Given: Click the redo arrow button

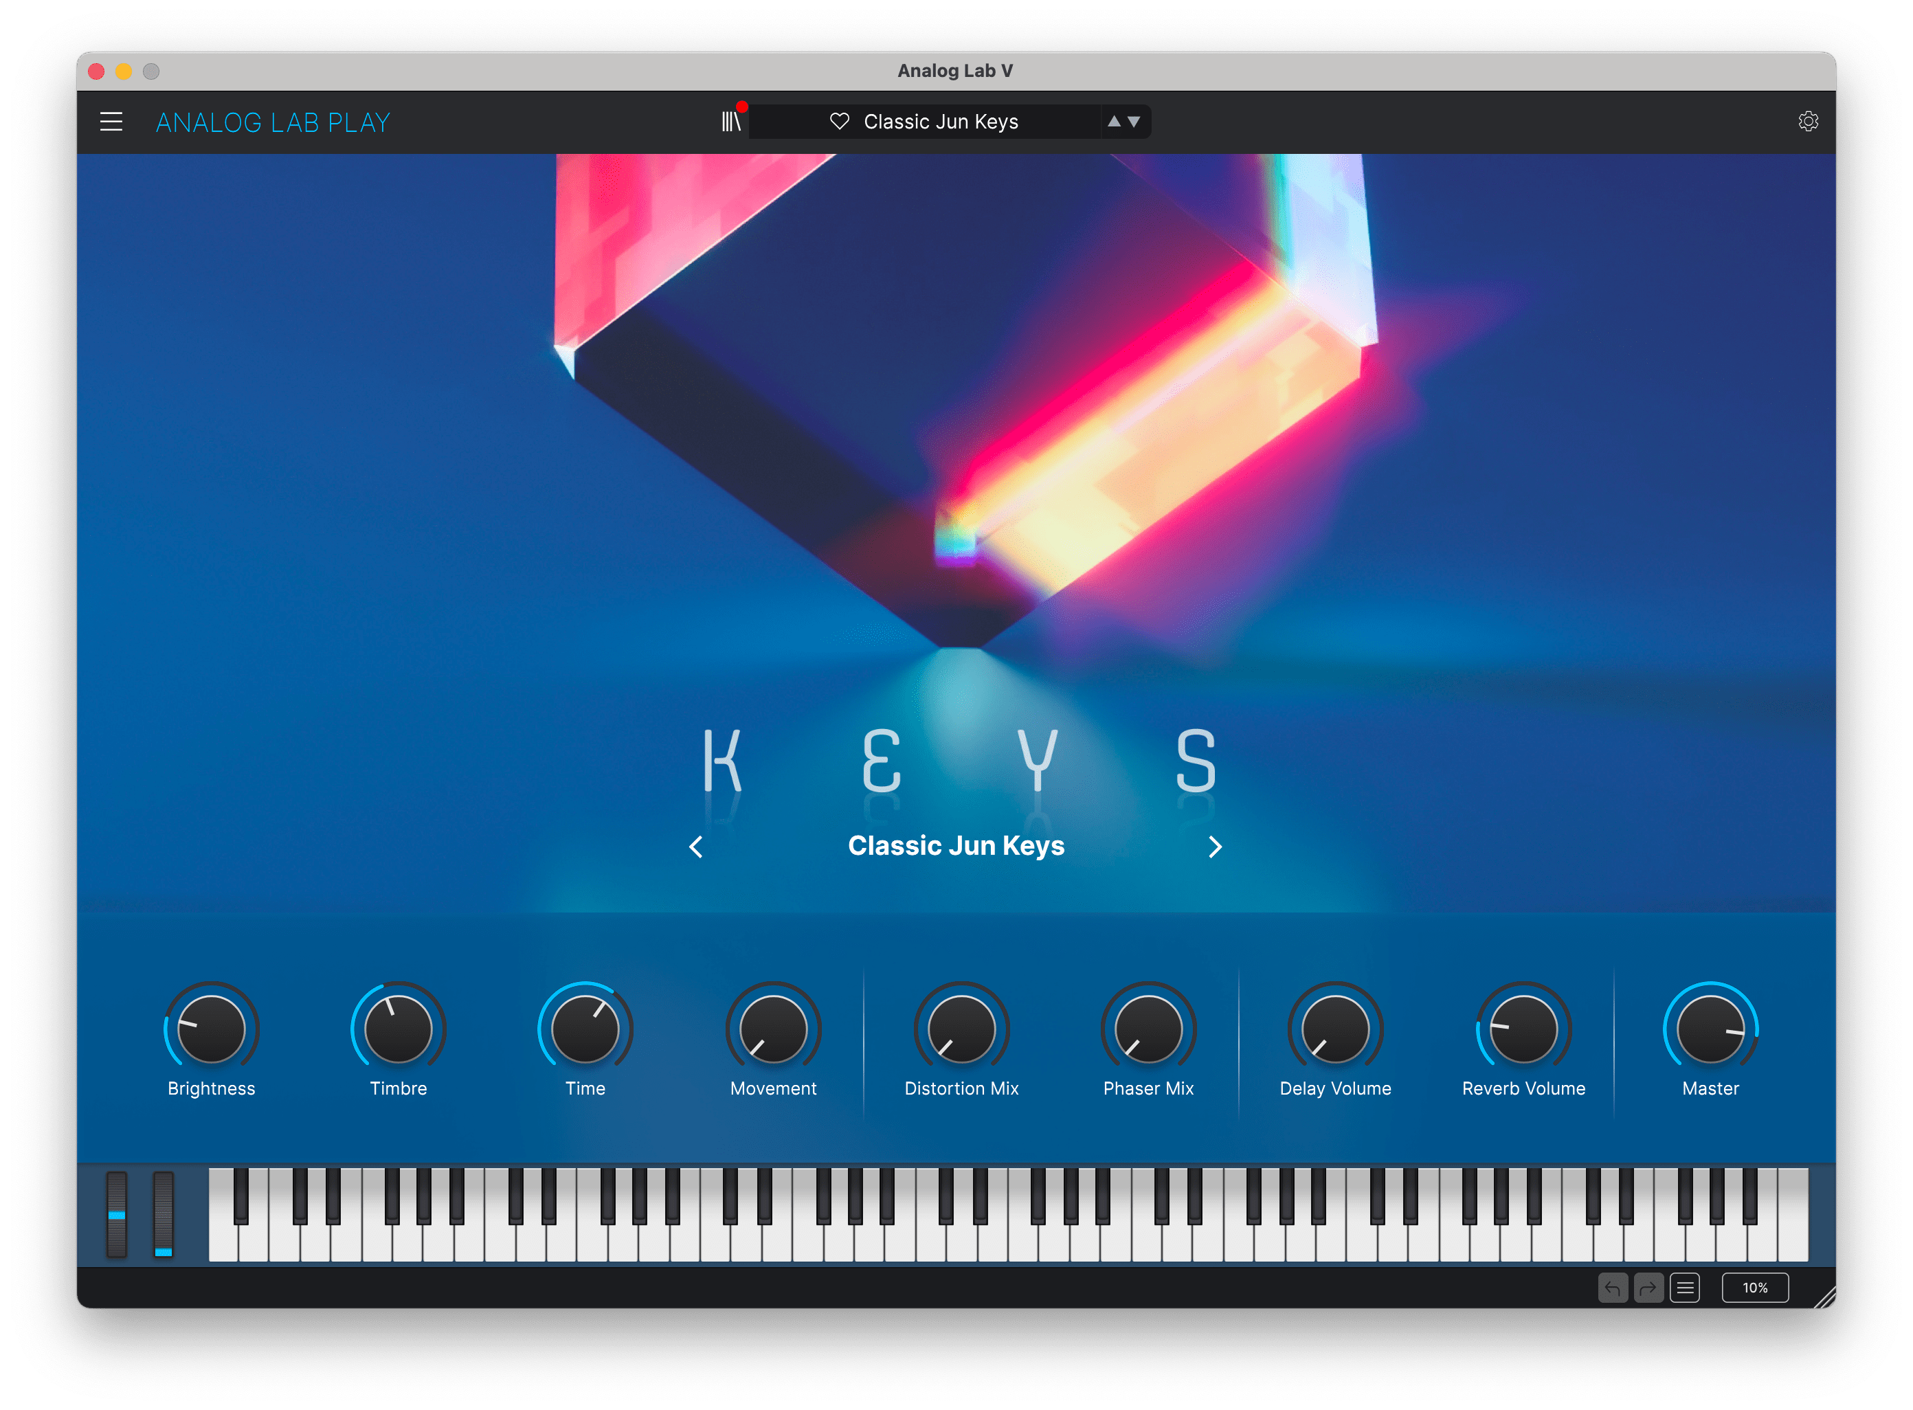Looking at the screenshot, I should click(x=1648, y=1288).
